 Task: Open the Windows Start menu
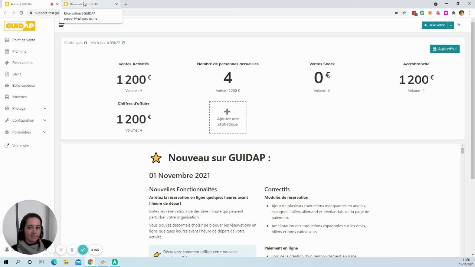(x=6, y=262)
